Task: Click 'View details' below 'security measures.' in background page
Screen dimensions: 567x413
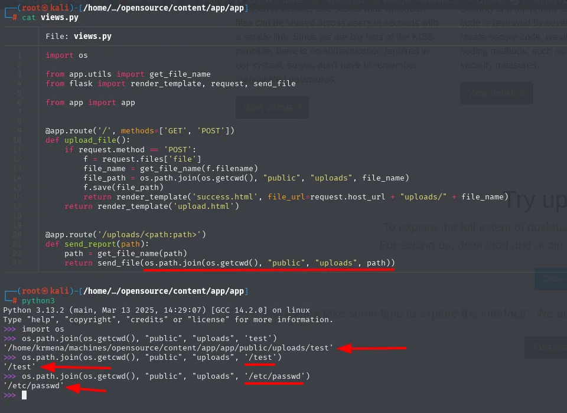Action: [497, 93]
